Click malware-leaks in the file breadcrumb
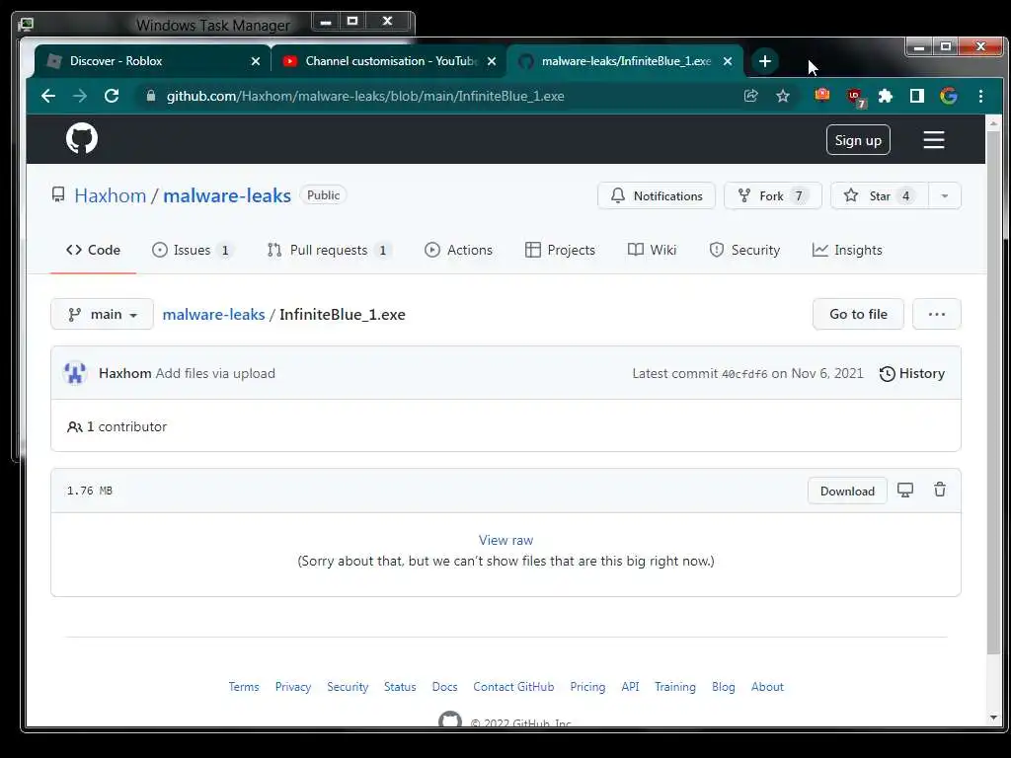This screenshot has width=1011, height=758. 213,314
